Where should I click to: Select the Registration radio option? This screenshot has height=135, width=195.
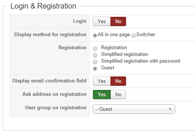pyautogui.click(x=95, y=48)
